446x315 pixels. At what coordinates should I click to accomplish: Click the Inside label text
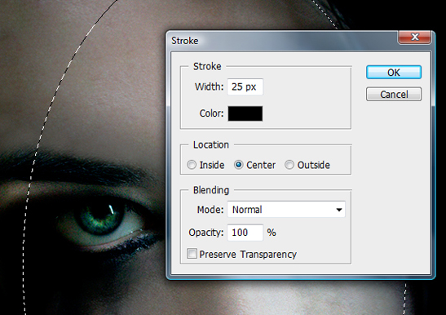click(212, 165)
